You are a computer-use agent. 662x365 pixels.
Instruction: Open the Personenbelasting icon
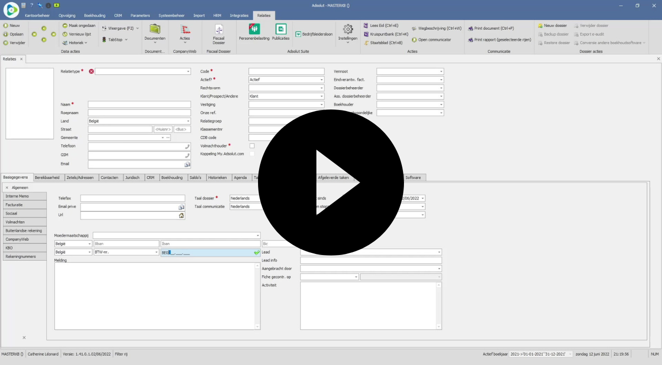(254, 29)
